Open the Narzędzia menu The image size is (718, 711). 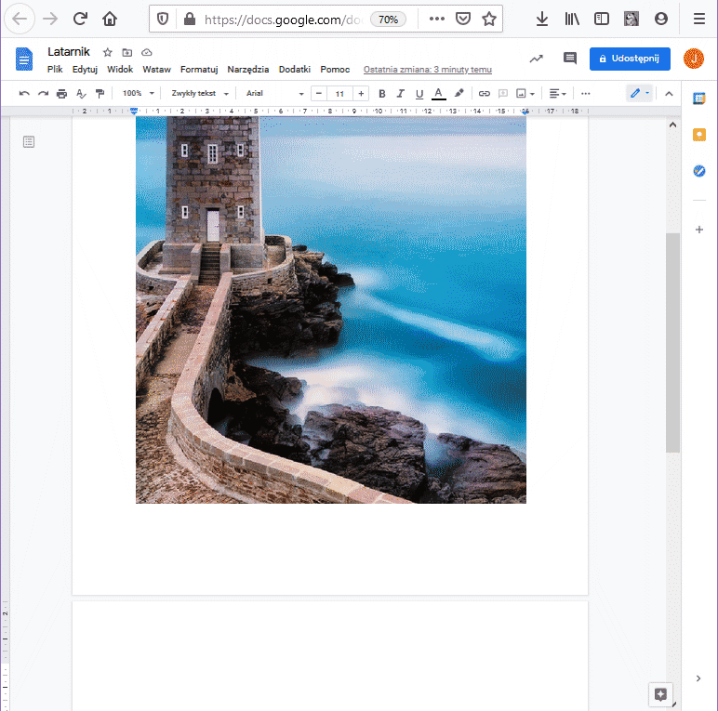[x=248, y=70]
